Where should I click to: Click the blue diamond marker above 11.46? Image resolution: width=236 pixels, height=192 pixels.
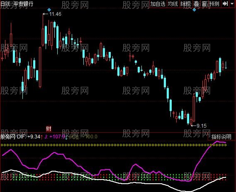coord(49,10)
